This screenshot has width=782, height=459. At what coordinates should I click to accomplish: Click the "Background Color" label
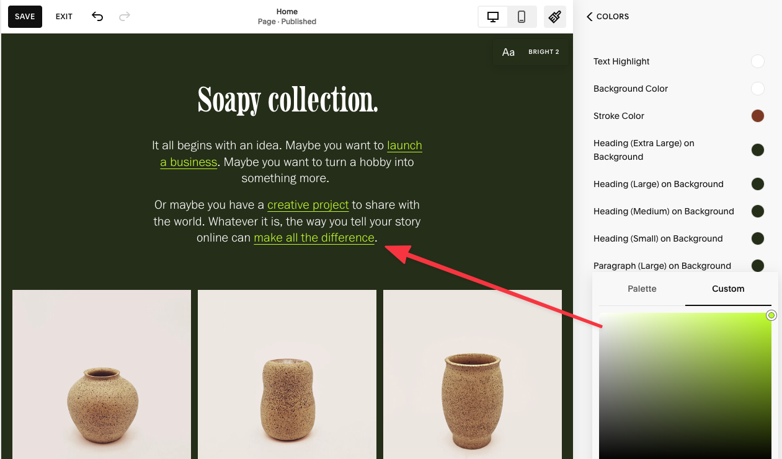[631, 89]
